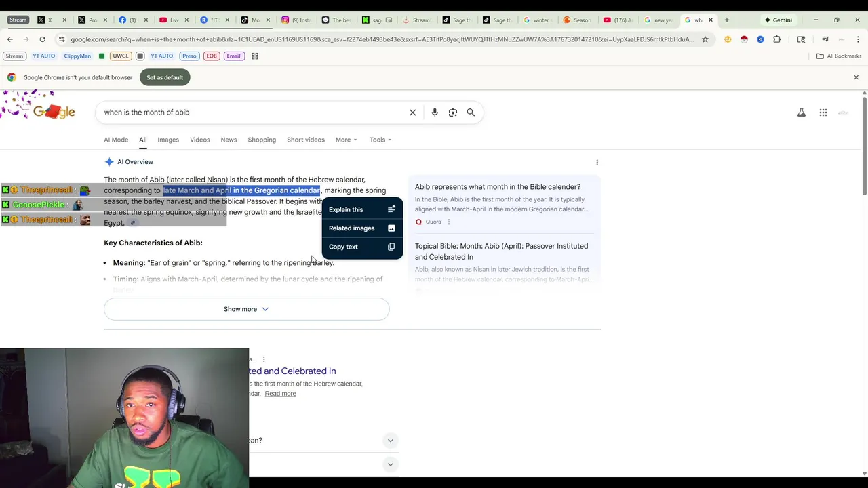Dismiss default browser notification bar
The width and height of the screenshot is (868, 488).
pos(856,77)
